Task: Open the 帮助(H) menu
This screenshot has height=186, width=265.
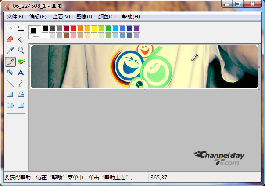Action: [x=131, y=17]
